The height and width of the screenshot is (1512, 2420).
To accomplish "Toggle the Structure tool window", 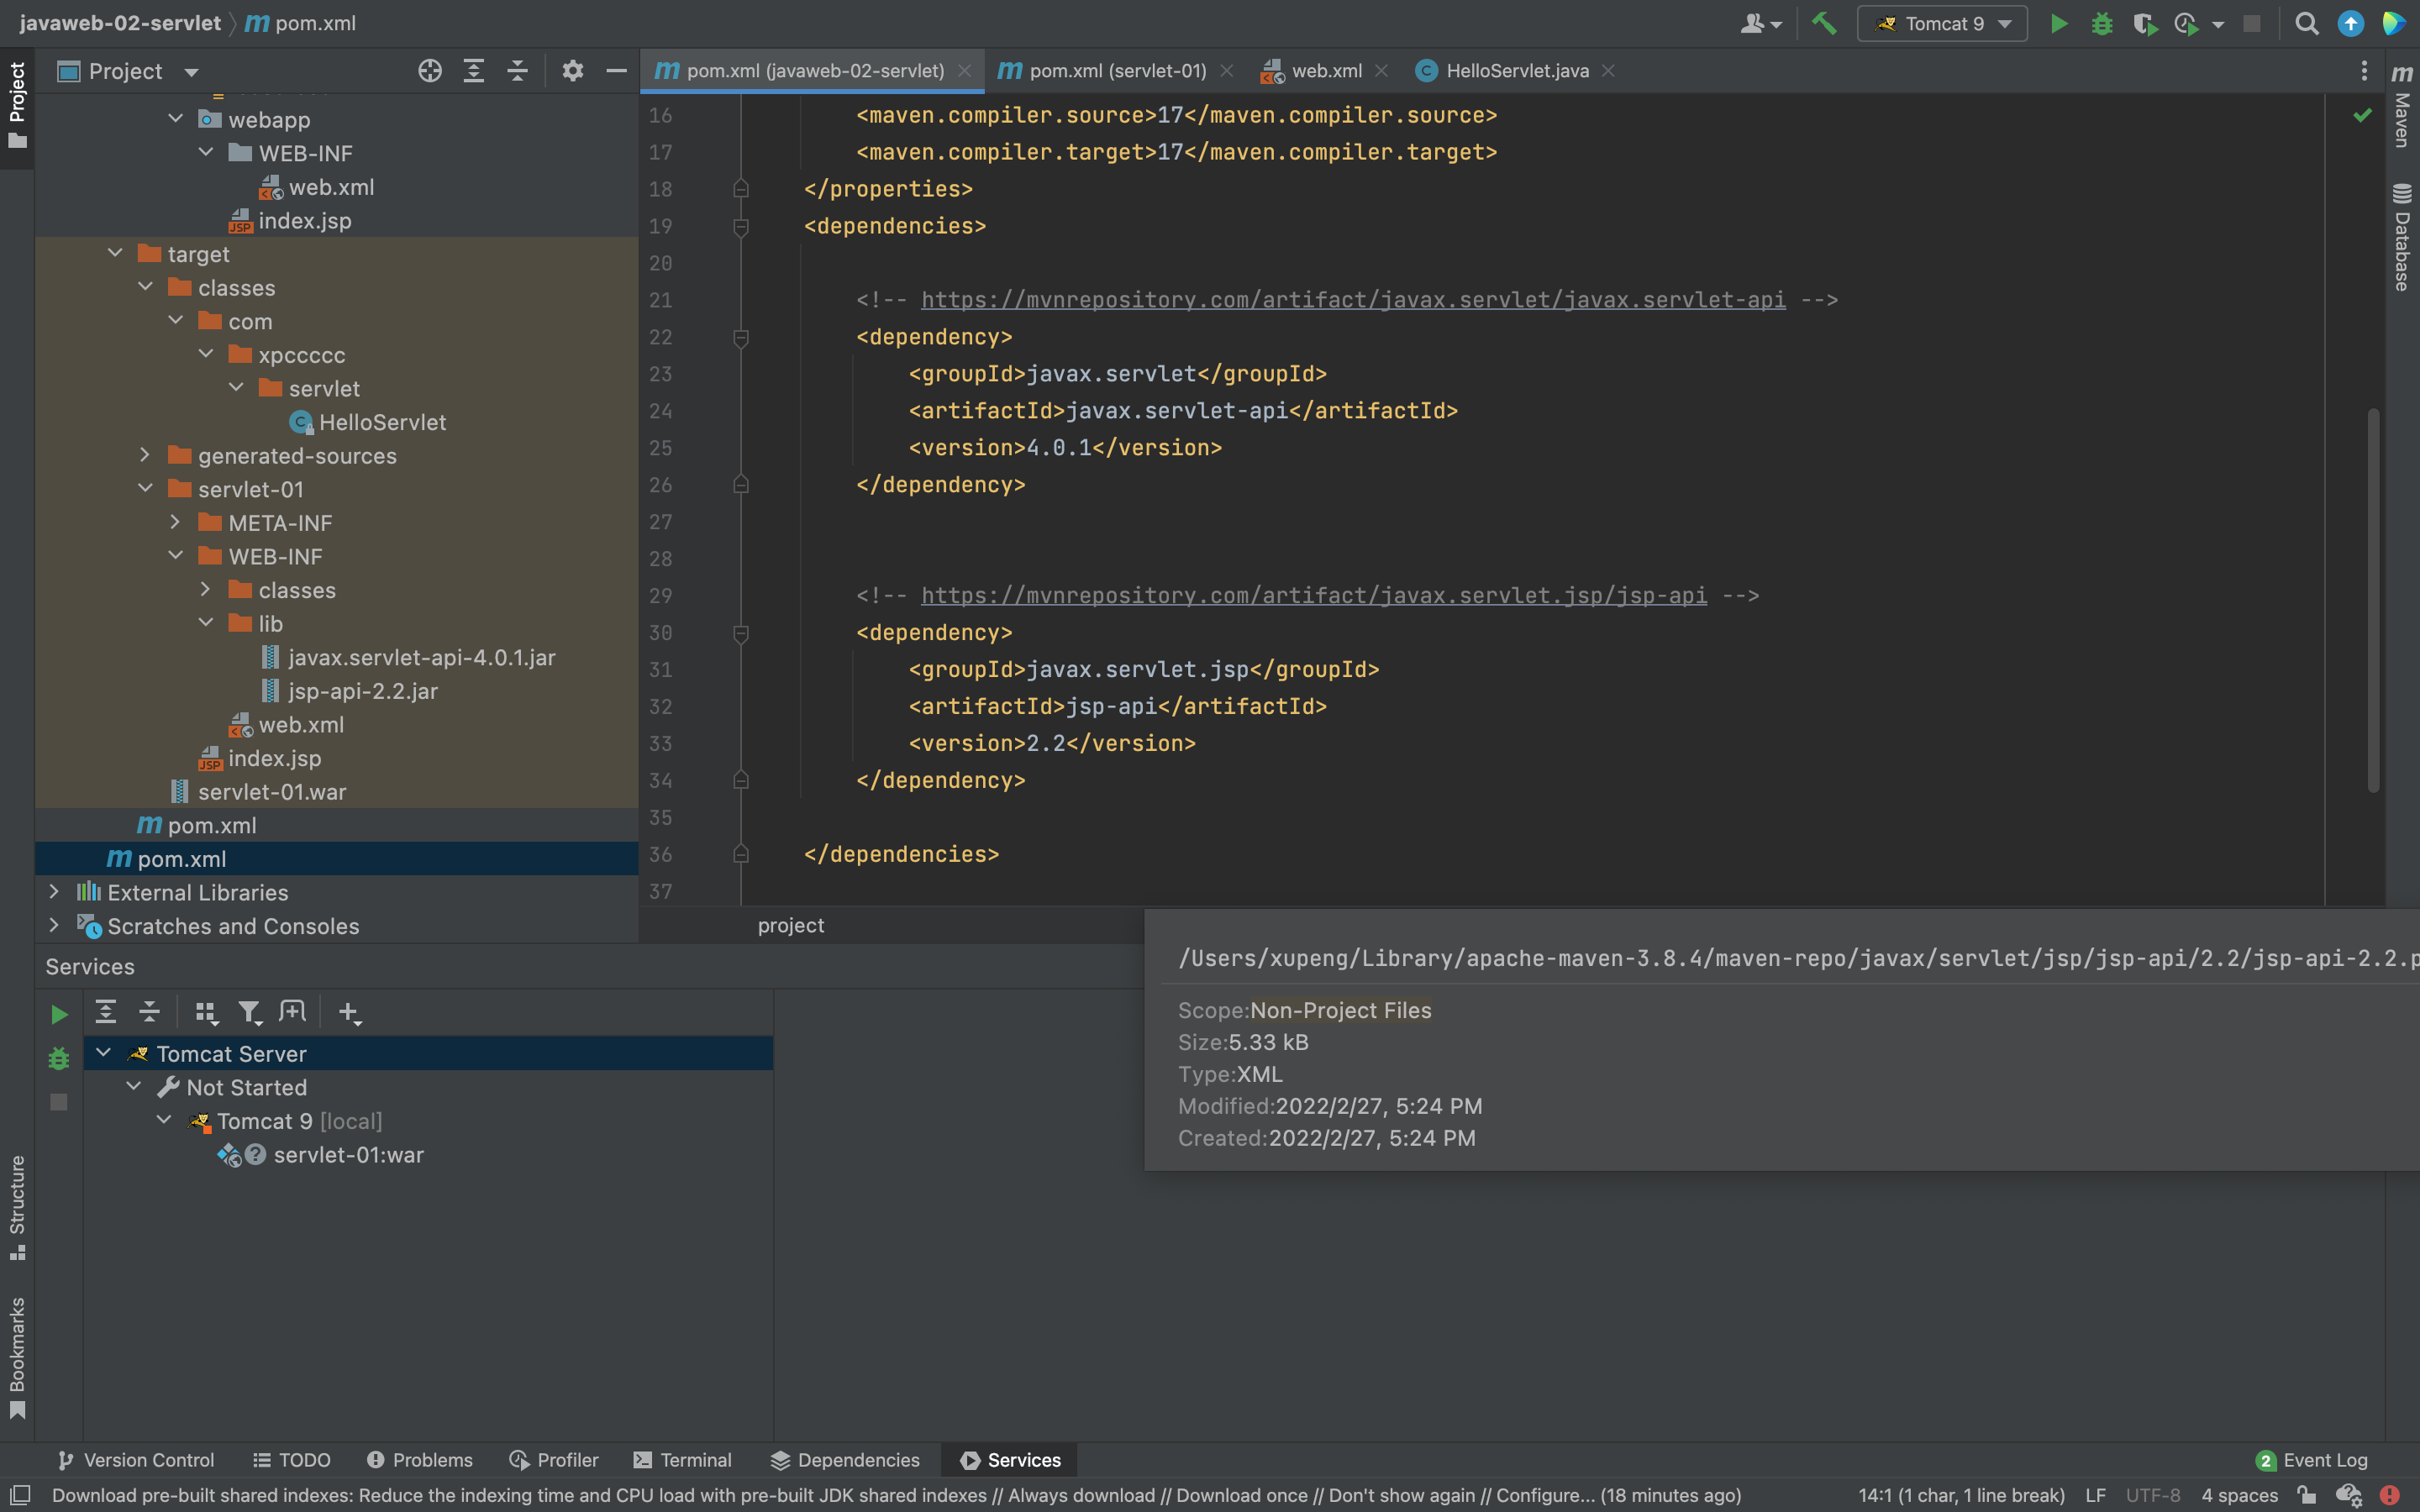I will [17, 1208].
